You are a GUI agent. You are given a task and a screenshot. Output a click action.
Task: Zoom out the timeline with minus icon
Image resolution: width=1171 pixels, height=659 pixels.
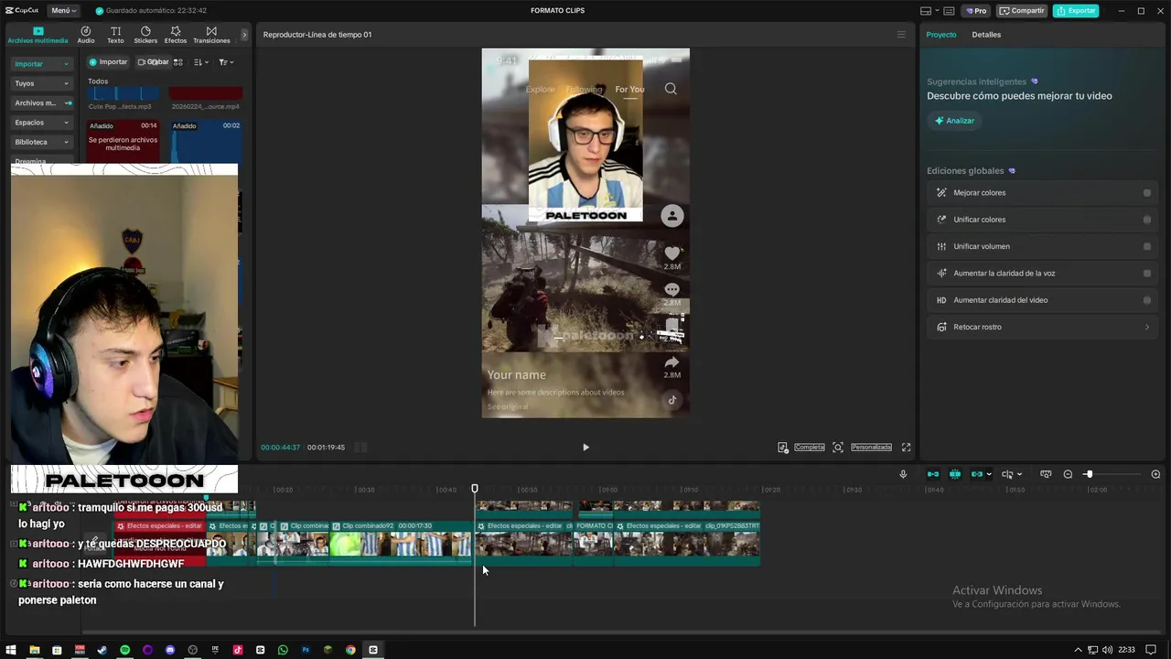tap(1068, 474)
